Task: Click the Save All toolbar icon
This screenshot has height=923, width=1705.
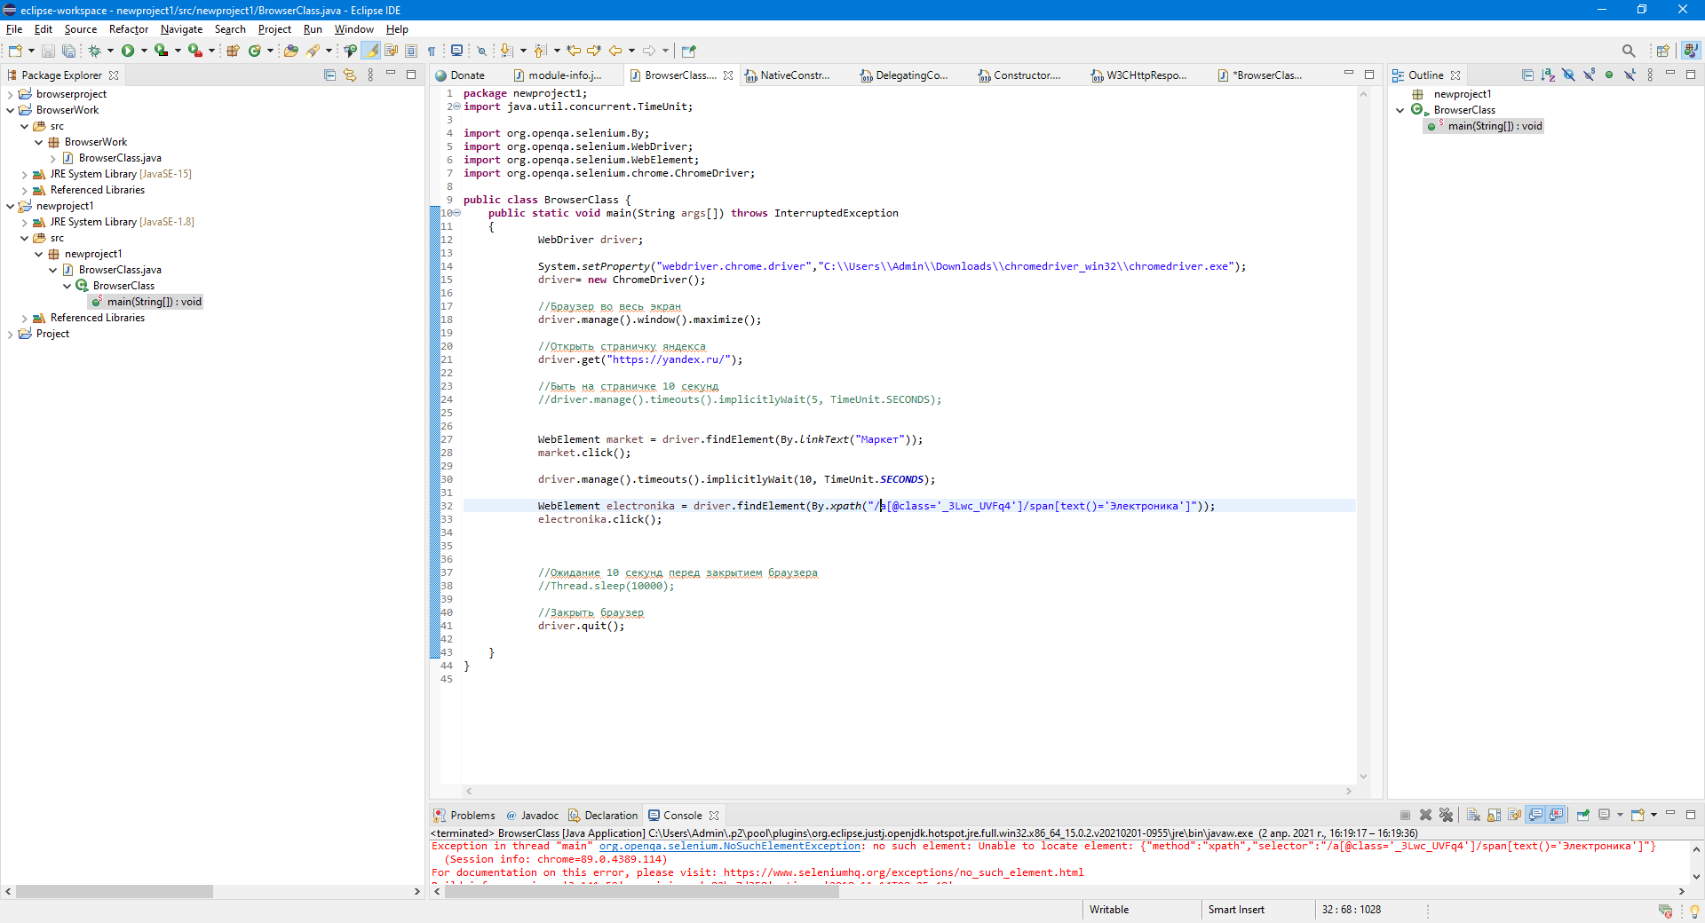Action: point(68,51)
